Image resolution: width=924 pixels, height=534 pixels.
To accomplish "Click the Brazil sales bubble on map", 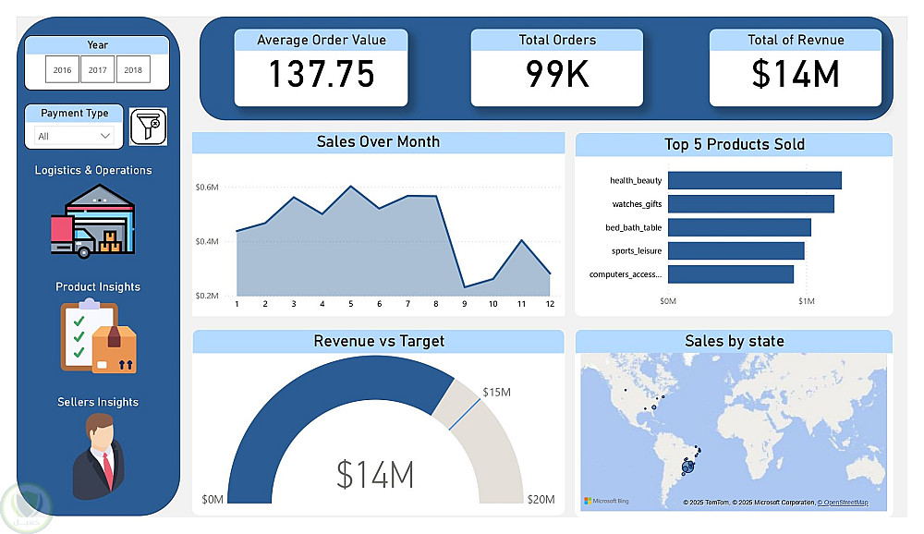I will (x=687, y=467).
